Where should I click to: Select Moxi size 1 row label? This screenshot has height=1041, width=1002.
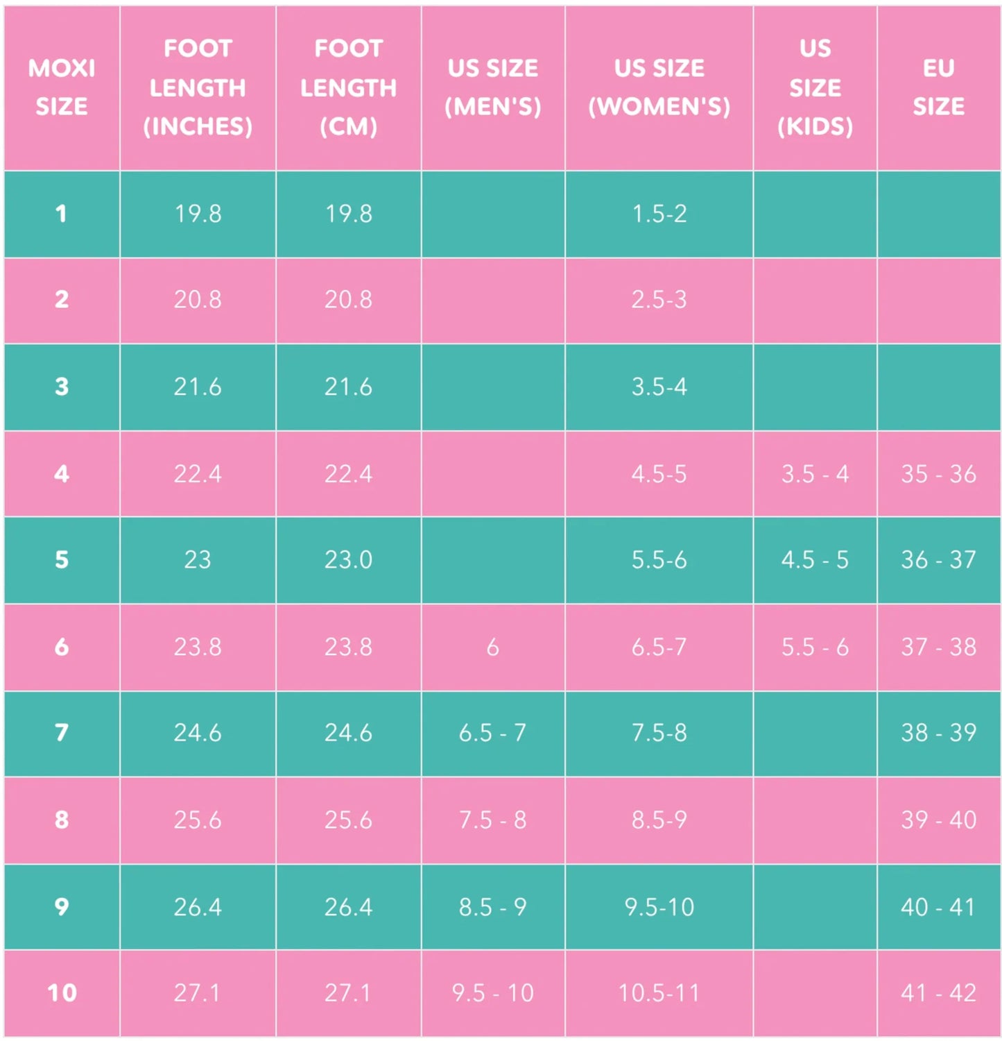pyautogui.click(x=62, y=214)
